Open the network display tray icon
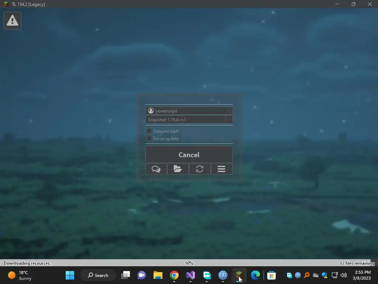The width and height of the screenshot is (378, 284). tap(334, 275)
